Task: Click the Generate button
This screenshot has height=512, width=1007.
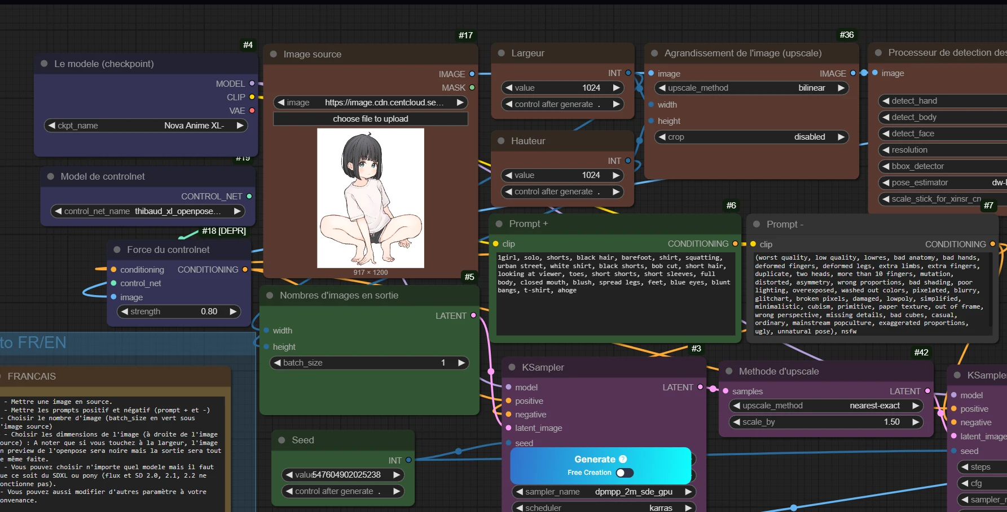Action: pyautogui.click(x=594, y=459)
